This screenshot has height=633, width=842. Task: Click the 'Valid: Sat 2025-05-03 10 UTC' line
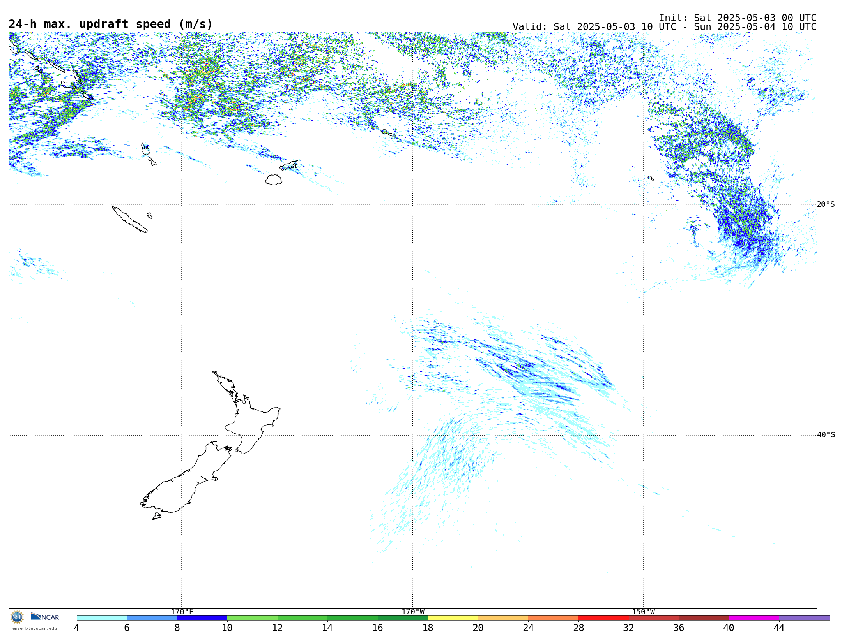pyautogui.click(x=664, y=27)
